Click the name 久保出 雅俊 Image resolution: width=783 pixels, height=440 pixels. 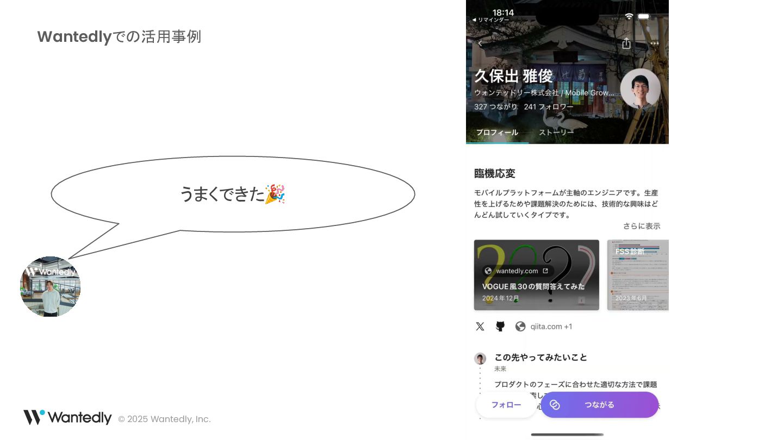(513, 76)
